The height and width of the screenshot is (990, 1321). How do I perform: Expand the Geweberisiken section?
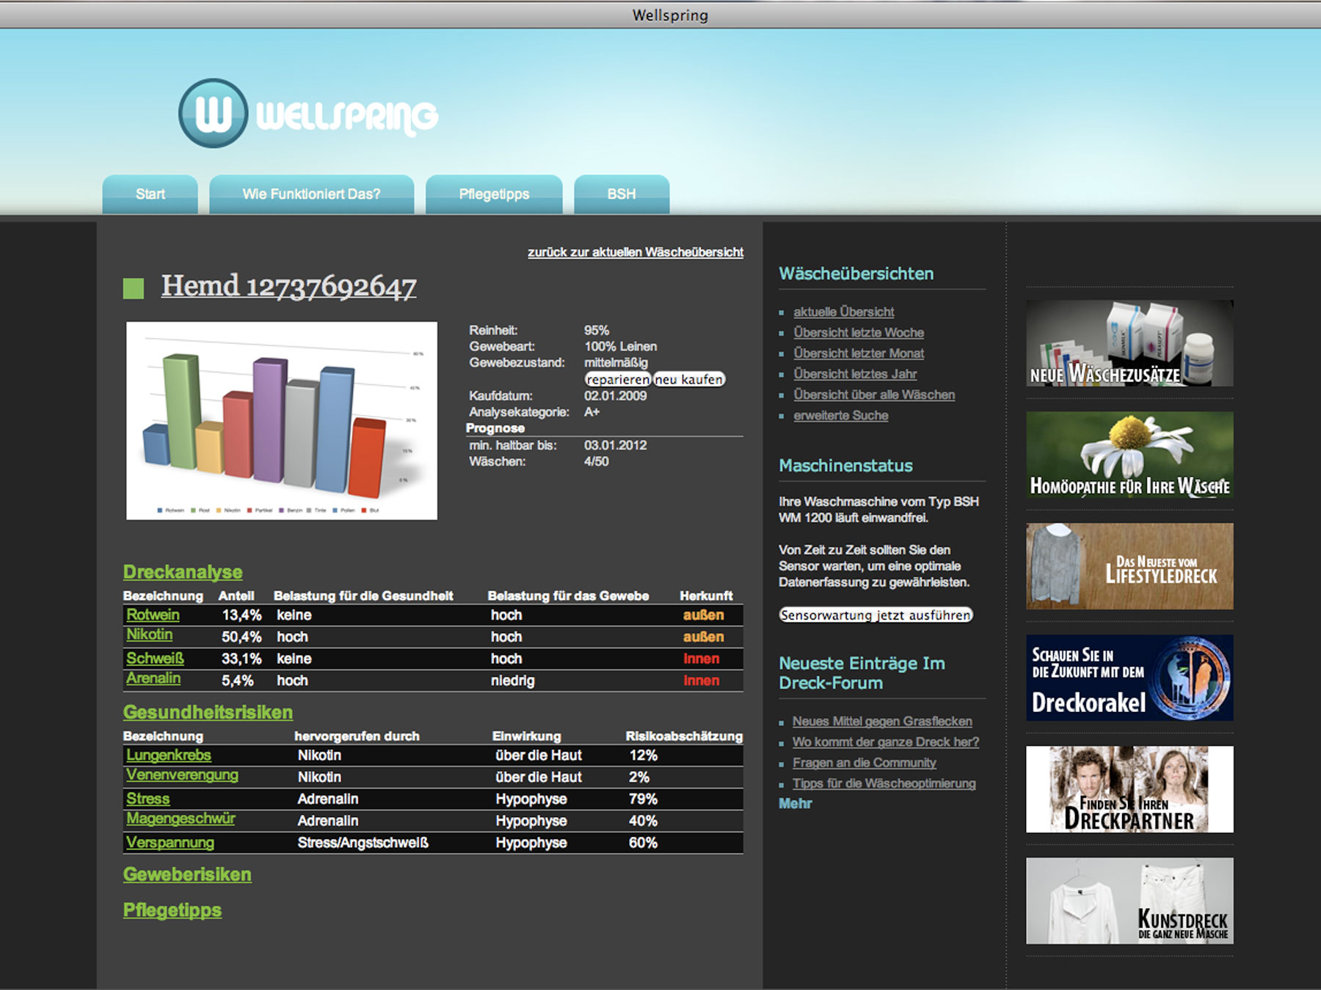[x=187, y=874]
